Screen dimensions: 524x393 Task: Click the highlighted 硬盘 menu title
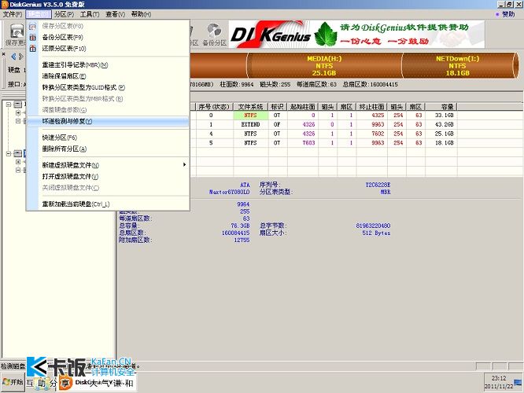[x=39, y=14]
